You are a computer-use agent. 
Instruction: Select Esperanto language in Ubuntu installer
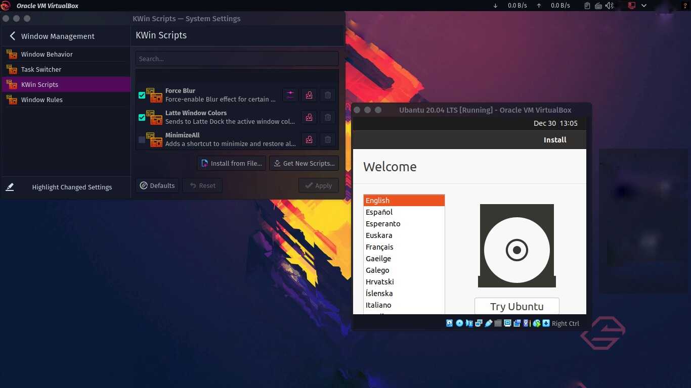pyautogui.click(x=404, y=224)
